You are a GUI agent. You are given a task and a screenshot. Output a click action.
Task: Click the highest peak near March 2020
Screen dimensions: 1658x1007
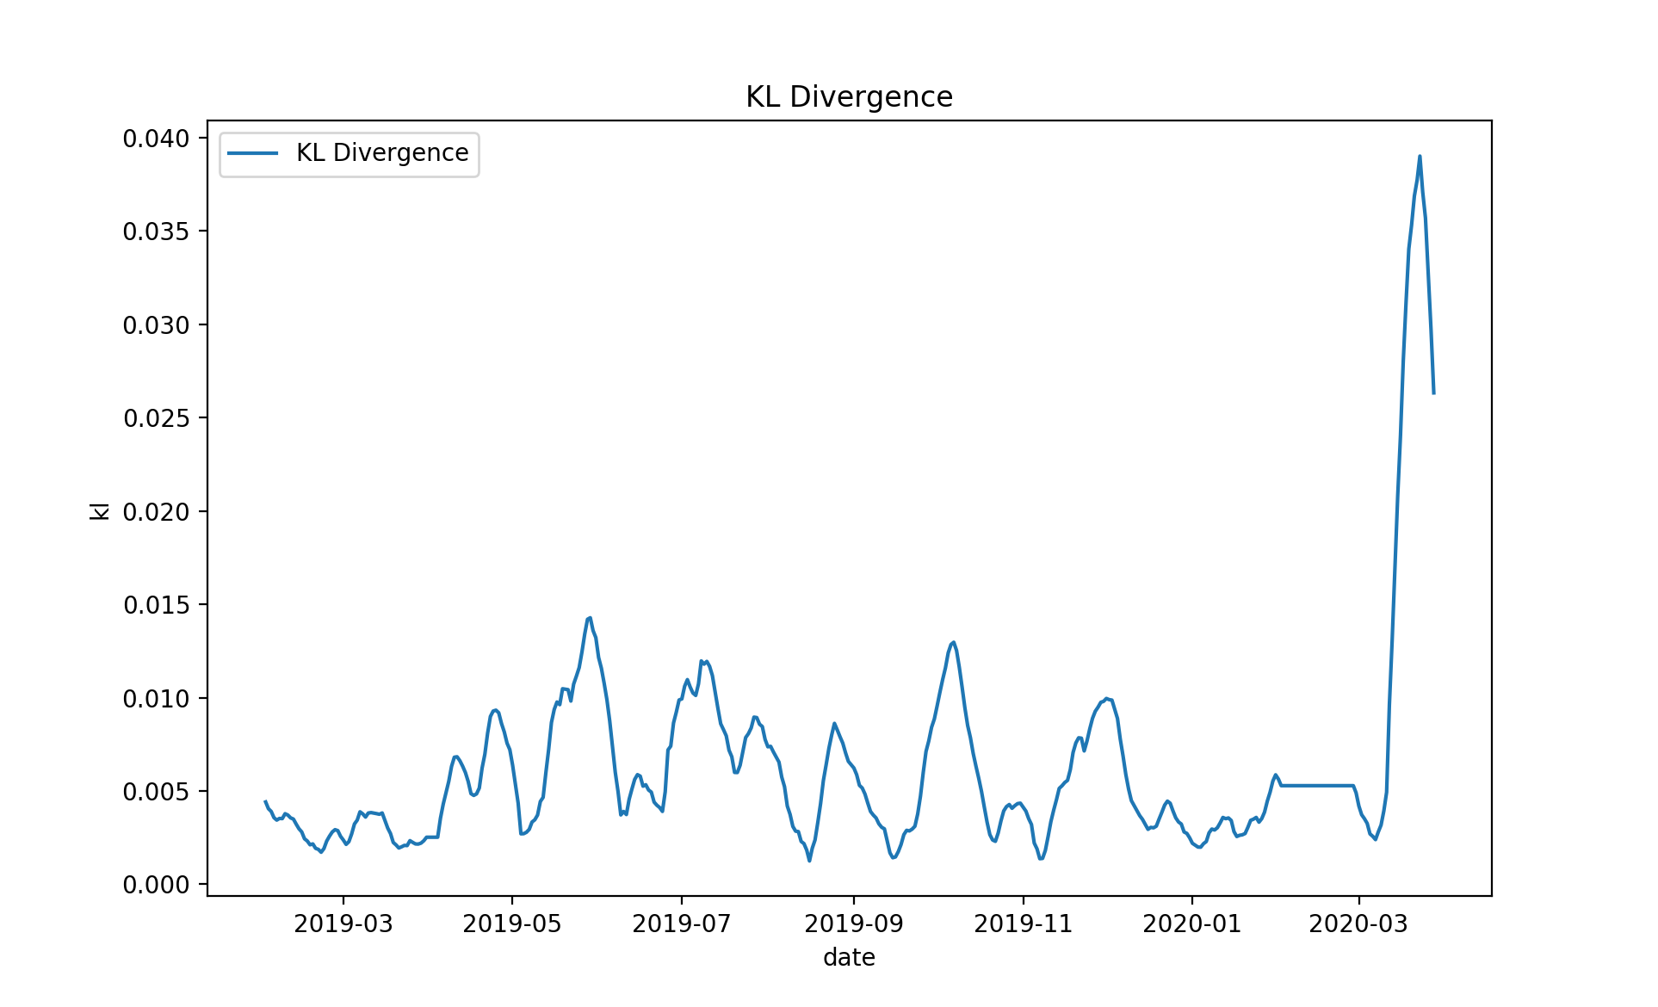coord(1420,157)
